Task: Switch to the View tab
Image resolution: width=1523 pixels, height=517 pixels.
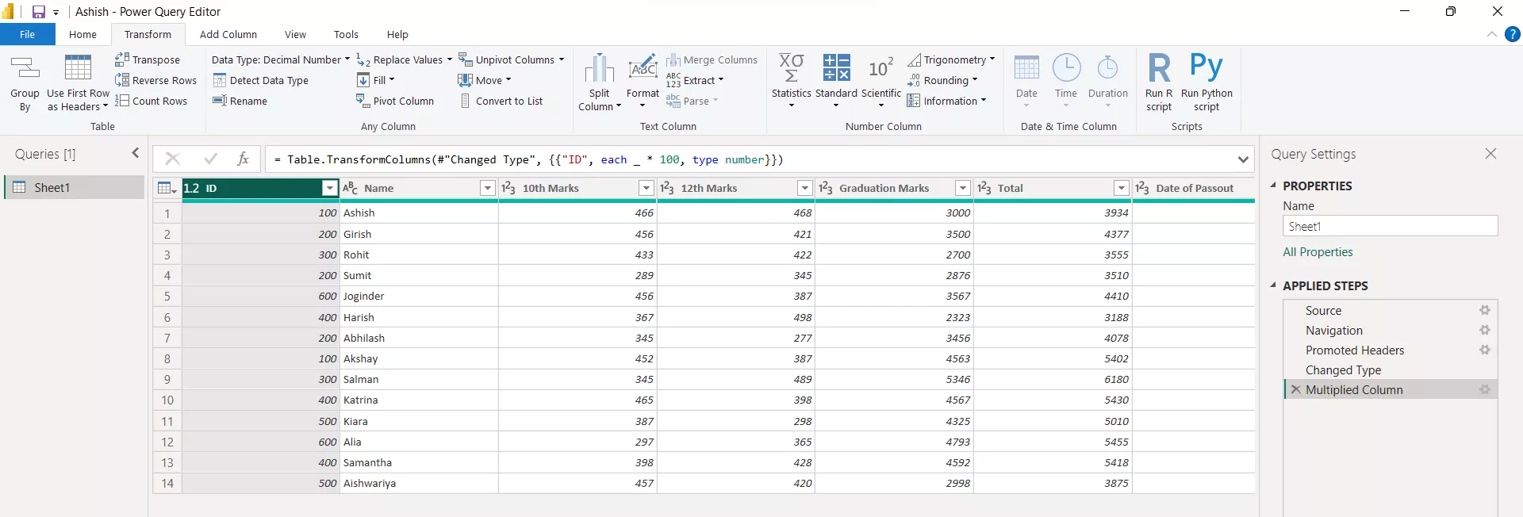Action: click(x=295, y=34)
